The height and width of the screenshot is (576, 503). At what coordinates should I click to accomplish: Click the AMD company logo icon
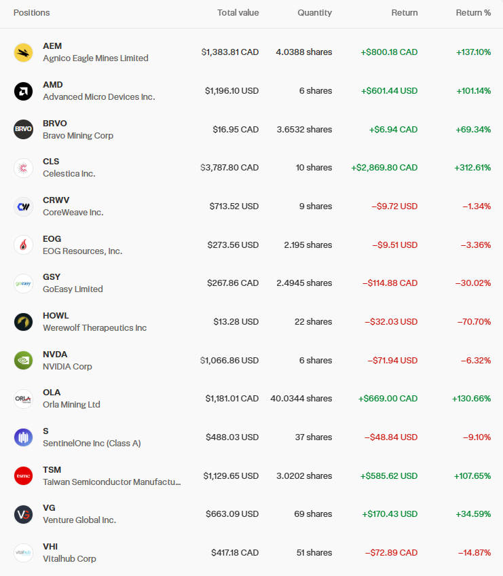coord(23,91)
